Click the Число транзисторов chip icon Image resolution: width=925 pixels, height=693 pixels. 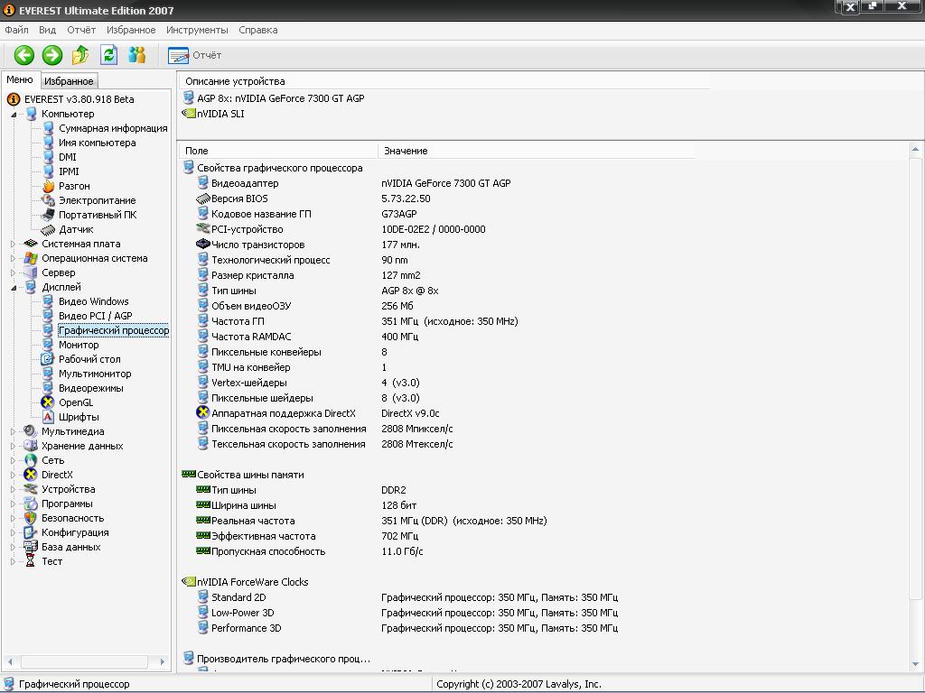click(203, 245)
